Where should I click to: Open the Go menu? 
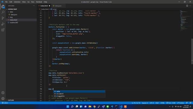[x=28, y=2]
